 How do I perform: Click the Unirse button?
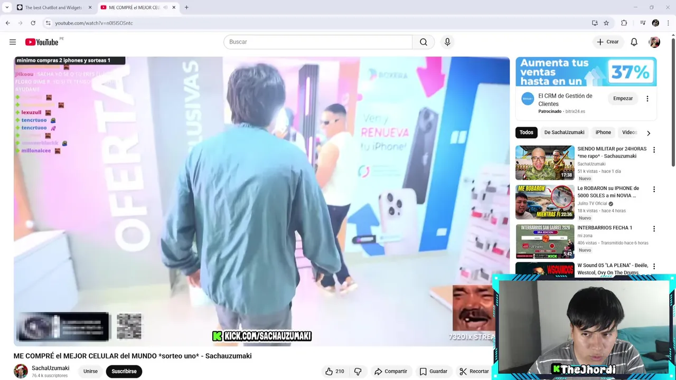(90, 372)
